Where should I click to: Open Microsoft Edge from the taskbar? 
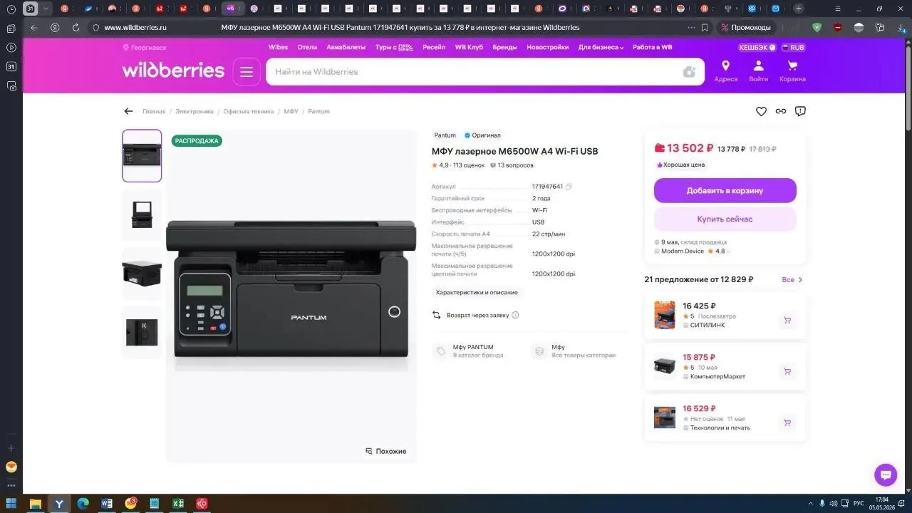point(83,504)
